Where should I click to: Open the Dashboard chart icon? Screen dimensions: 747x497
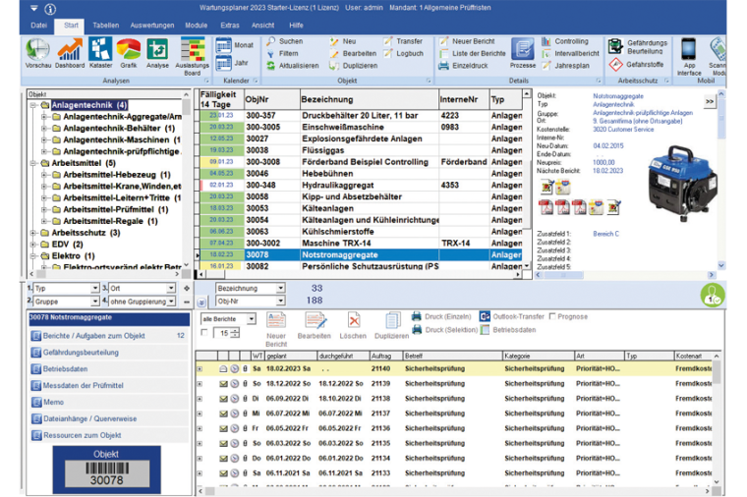tap(70, 53)
